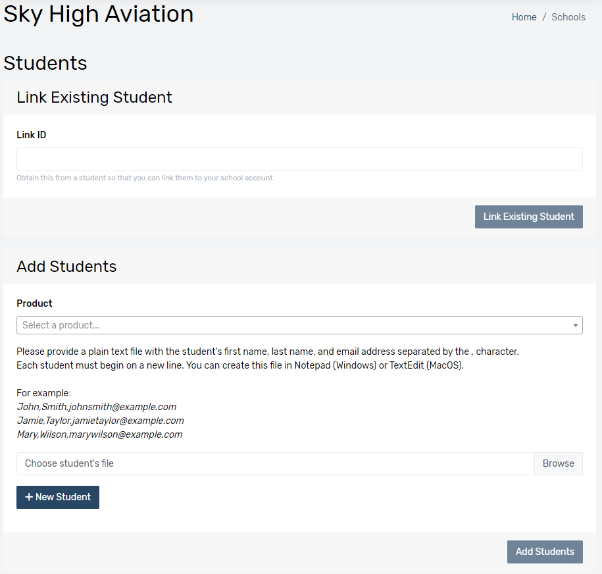
Task: Click the Sky High Aviation title
Action: coord(99,14)
